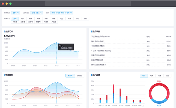
Task: Select the 微博 platform filter
Action: point(38,18)
